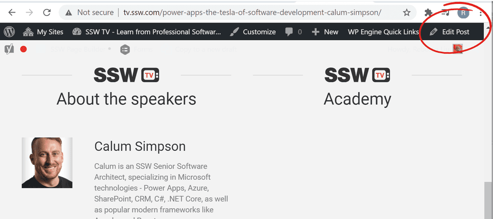
Task: Open the SSW TV site menu
Action: 147,32
